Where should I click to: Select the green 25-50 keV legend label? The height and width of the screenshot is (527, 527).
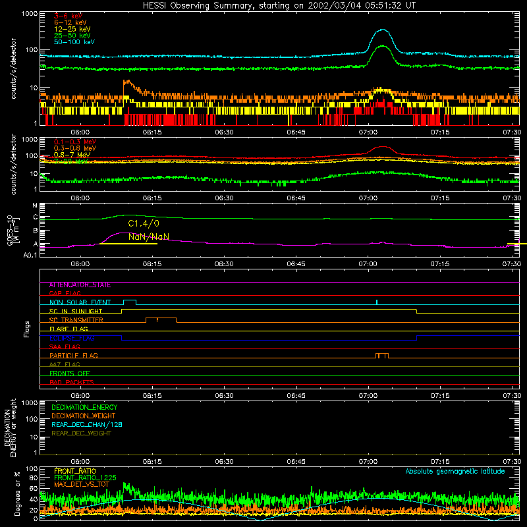pyautogui.click(x=72, y=36)
